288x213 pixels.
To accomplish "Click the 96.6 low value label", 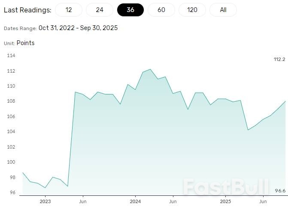I will [x=280, y=191].
